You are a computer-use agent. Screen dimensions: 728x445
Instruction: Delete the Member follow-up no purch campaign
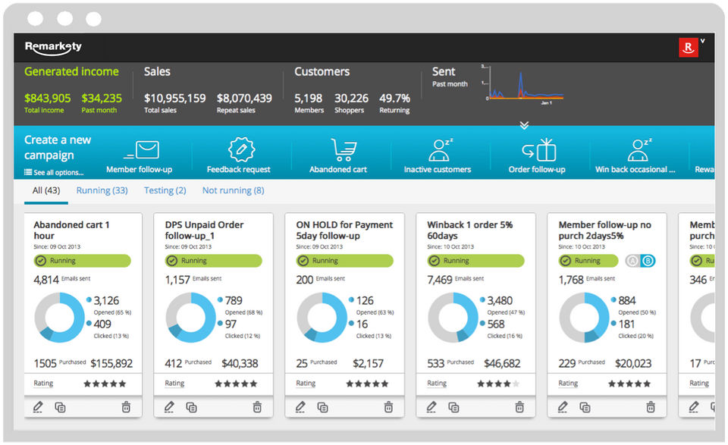651,407
